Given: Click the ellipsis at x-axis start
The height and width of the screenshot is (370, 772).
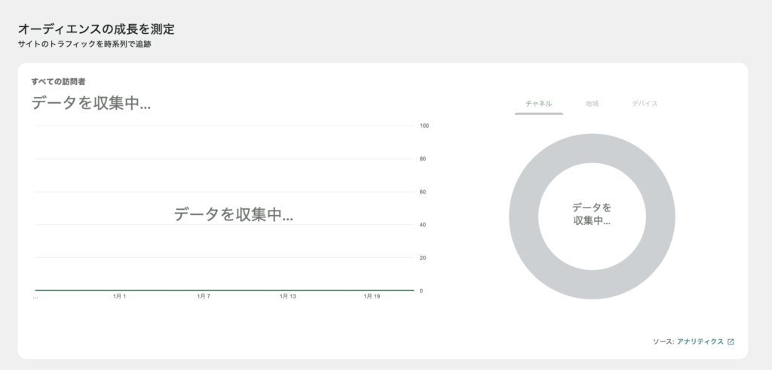Looking at the screenshot, I should (x=35, y=297).
